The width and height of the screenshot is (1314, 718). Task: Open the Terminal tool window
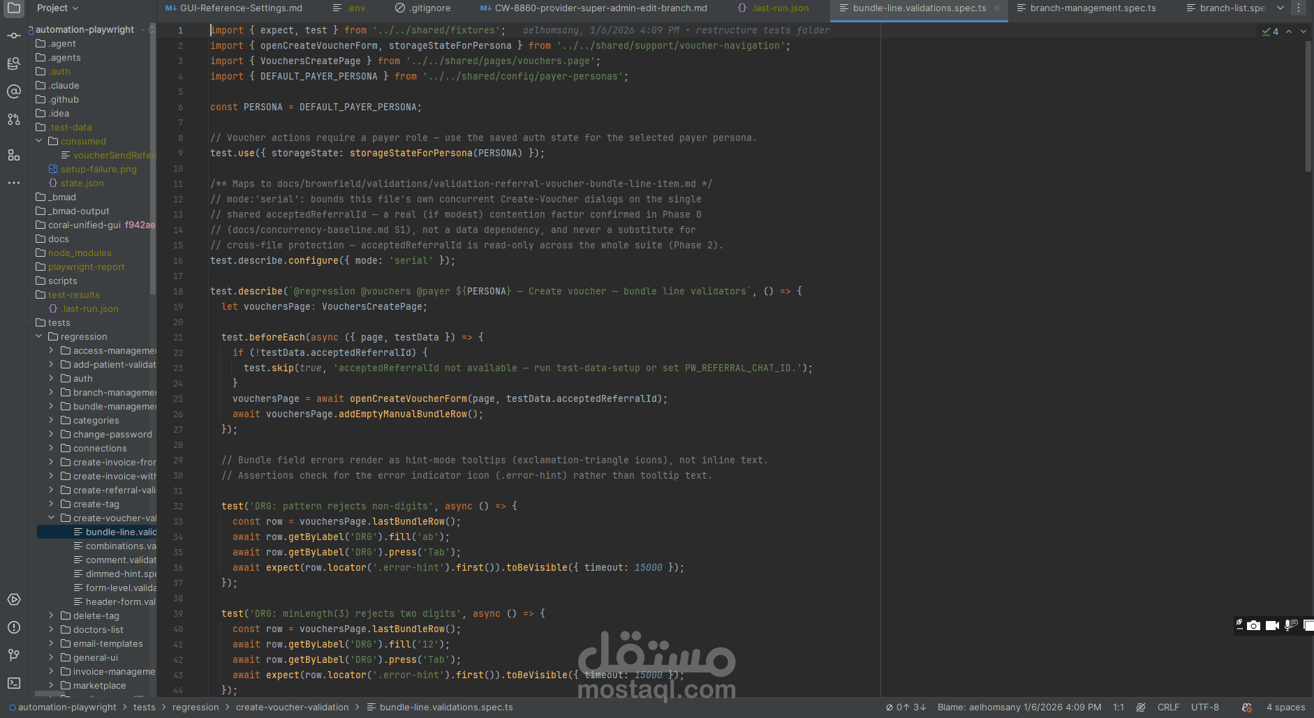[14, 683]
